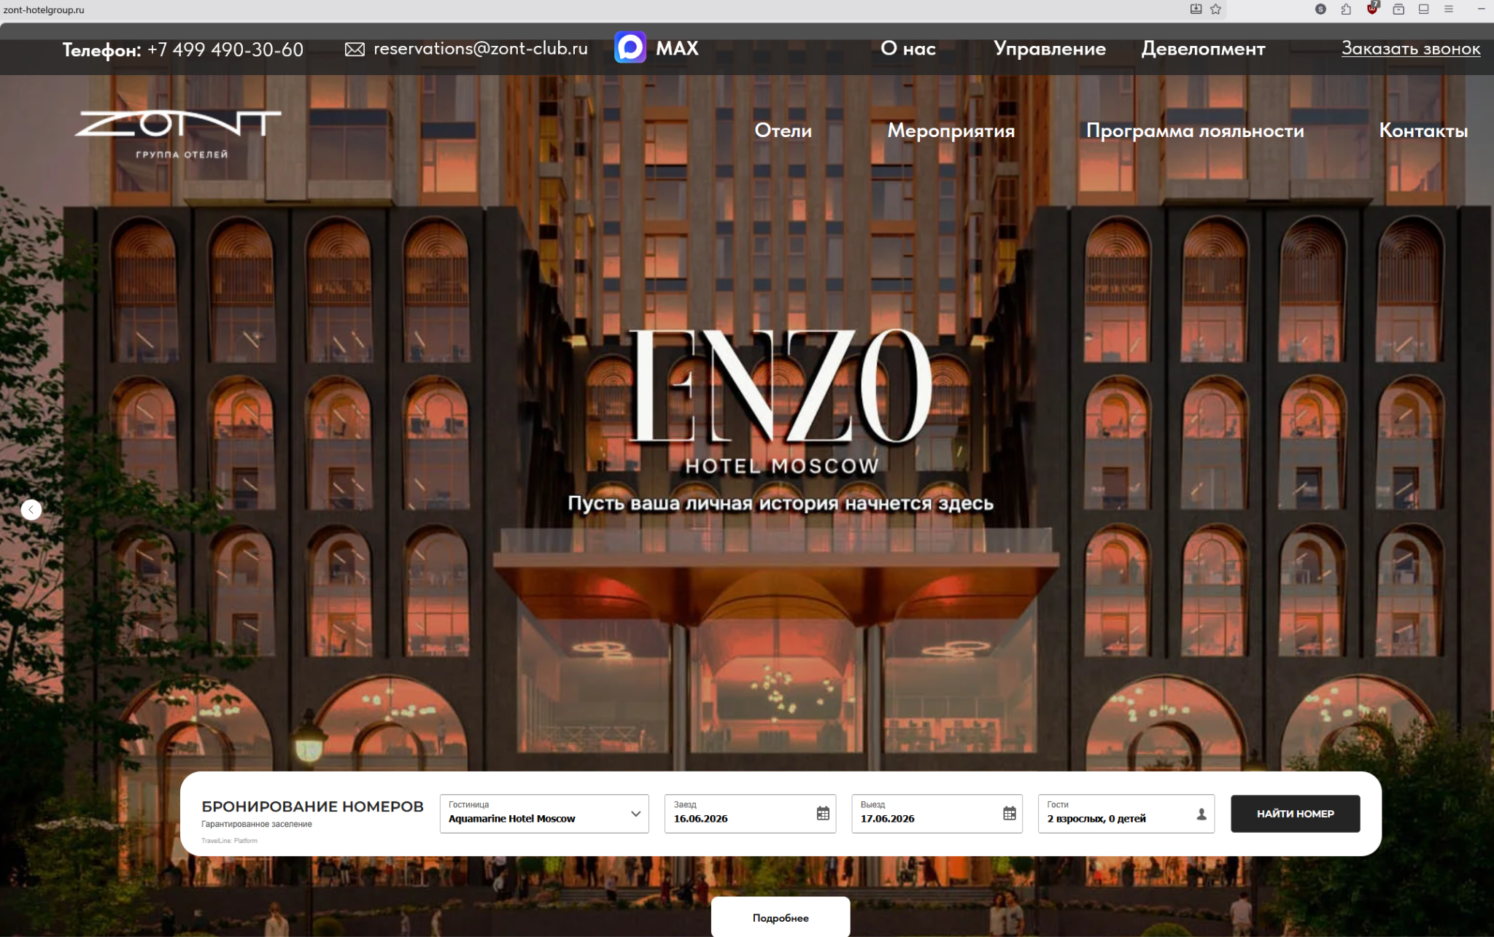Open the Мероприятия menu item
This screenshot has height=937, width=1494.
coord(951,131)
